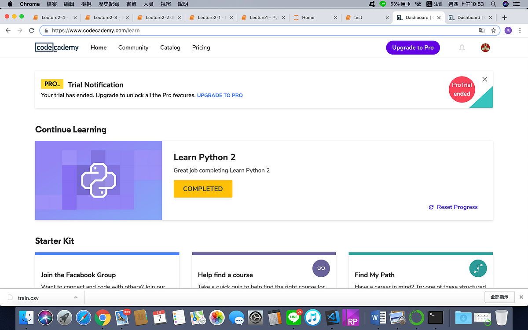The height and width of the screenshot is (330, 528).
Task: Go back using the browser back arrow
Action: click(8, 30)
